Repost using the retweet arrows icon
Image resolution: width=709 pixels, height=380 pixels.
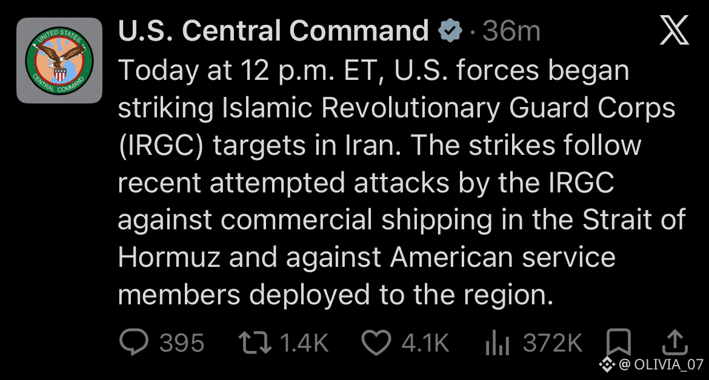255,342
